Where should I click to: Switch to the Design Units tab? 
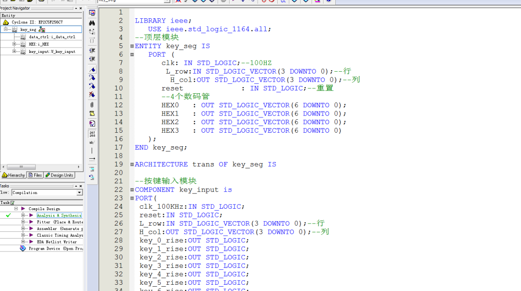pyautogui.click(x=59, y=175)
